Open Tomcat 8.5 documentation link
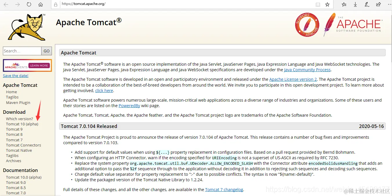392x196 pixels. coord(16,188)
